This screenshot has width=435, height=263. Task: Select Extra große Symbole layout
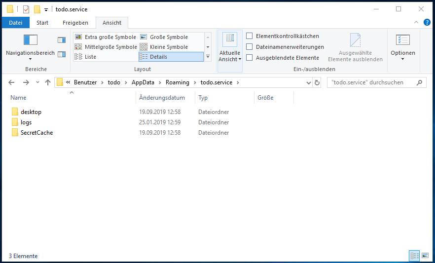point(106,37)
